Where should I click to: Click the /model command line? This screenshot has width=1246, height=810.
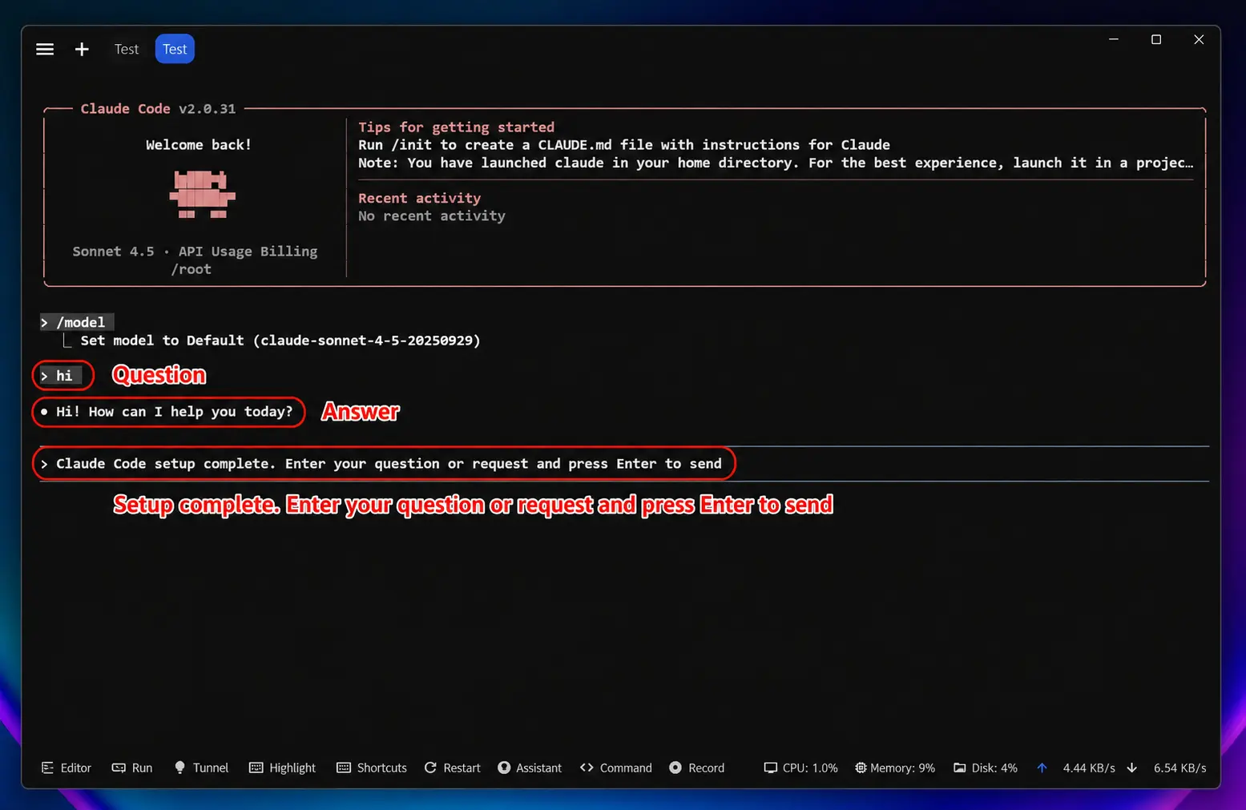[77, 322]
